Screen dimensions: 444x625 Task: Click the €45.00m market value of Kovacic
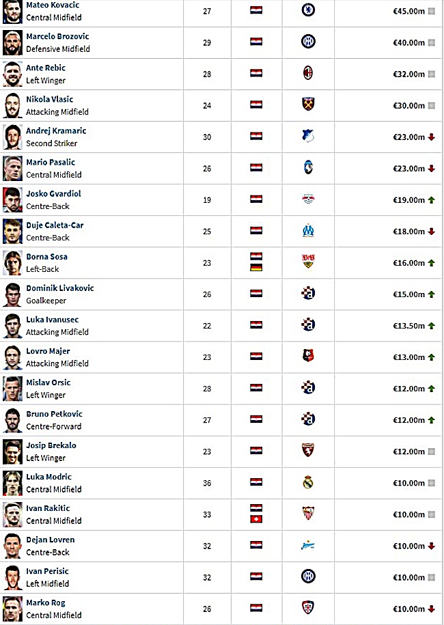tap(409, 11)
